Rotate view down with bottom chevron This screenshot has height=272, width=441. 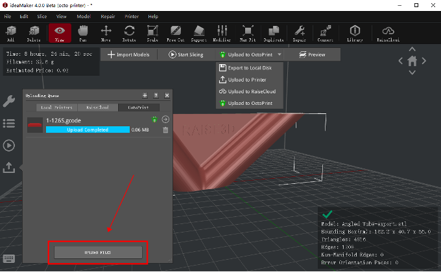pyautogui.click(x=412, y=73)
